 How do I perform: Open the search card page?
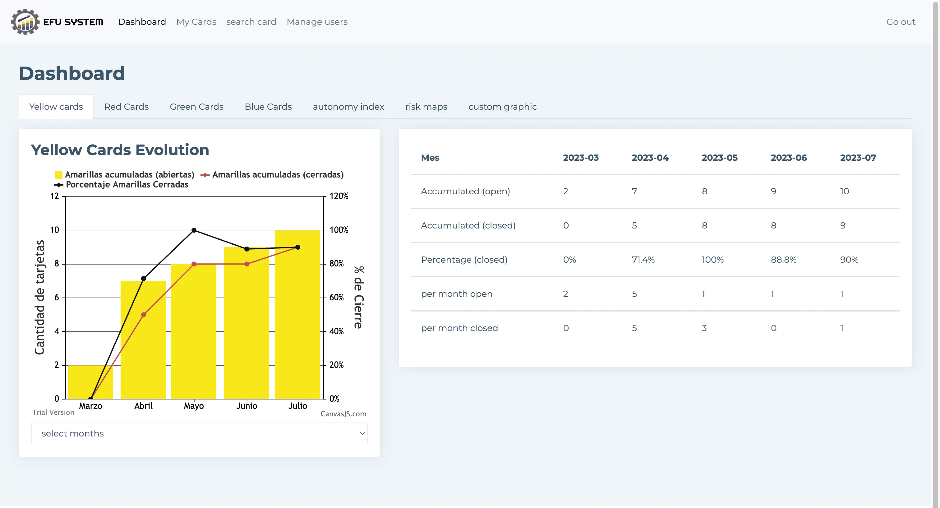251,22
